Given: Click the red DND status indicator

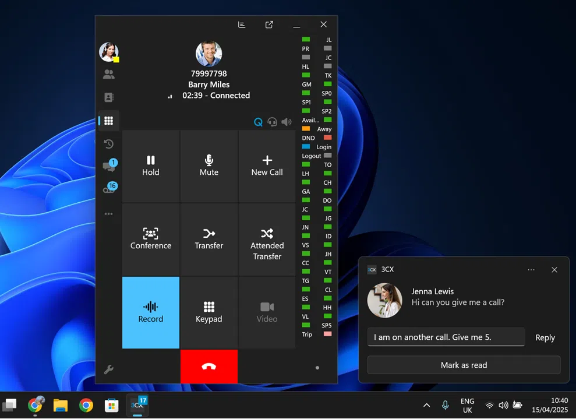Looking at the screenshot, I should tap(328, 138).
